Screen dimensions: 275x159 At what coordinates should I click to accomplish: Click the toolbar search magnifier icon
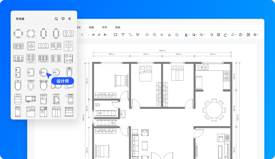coord(212,34)
